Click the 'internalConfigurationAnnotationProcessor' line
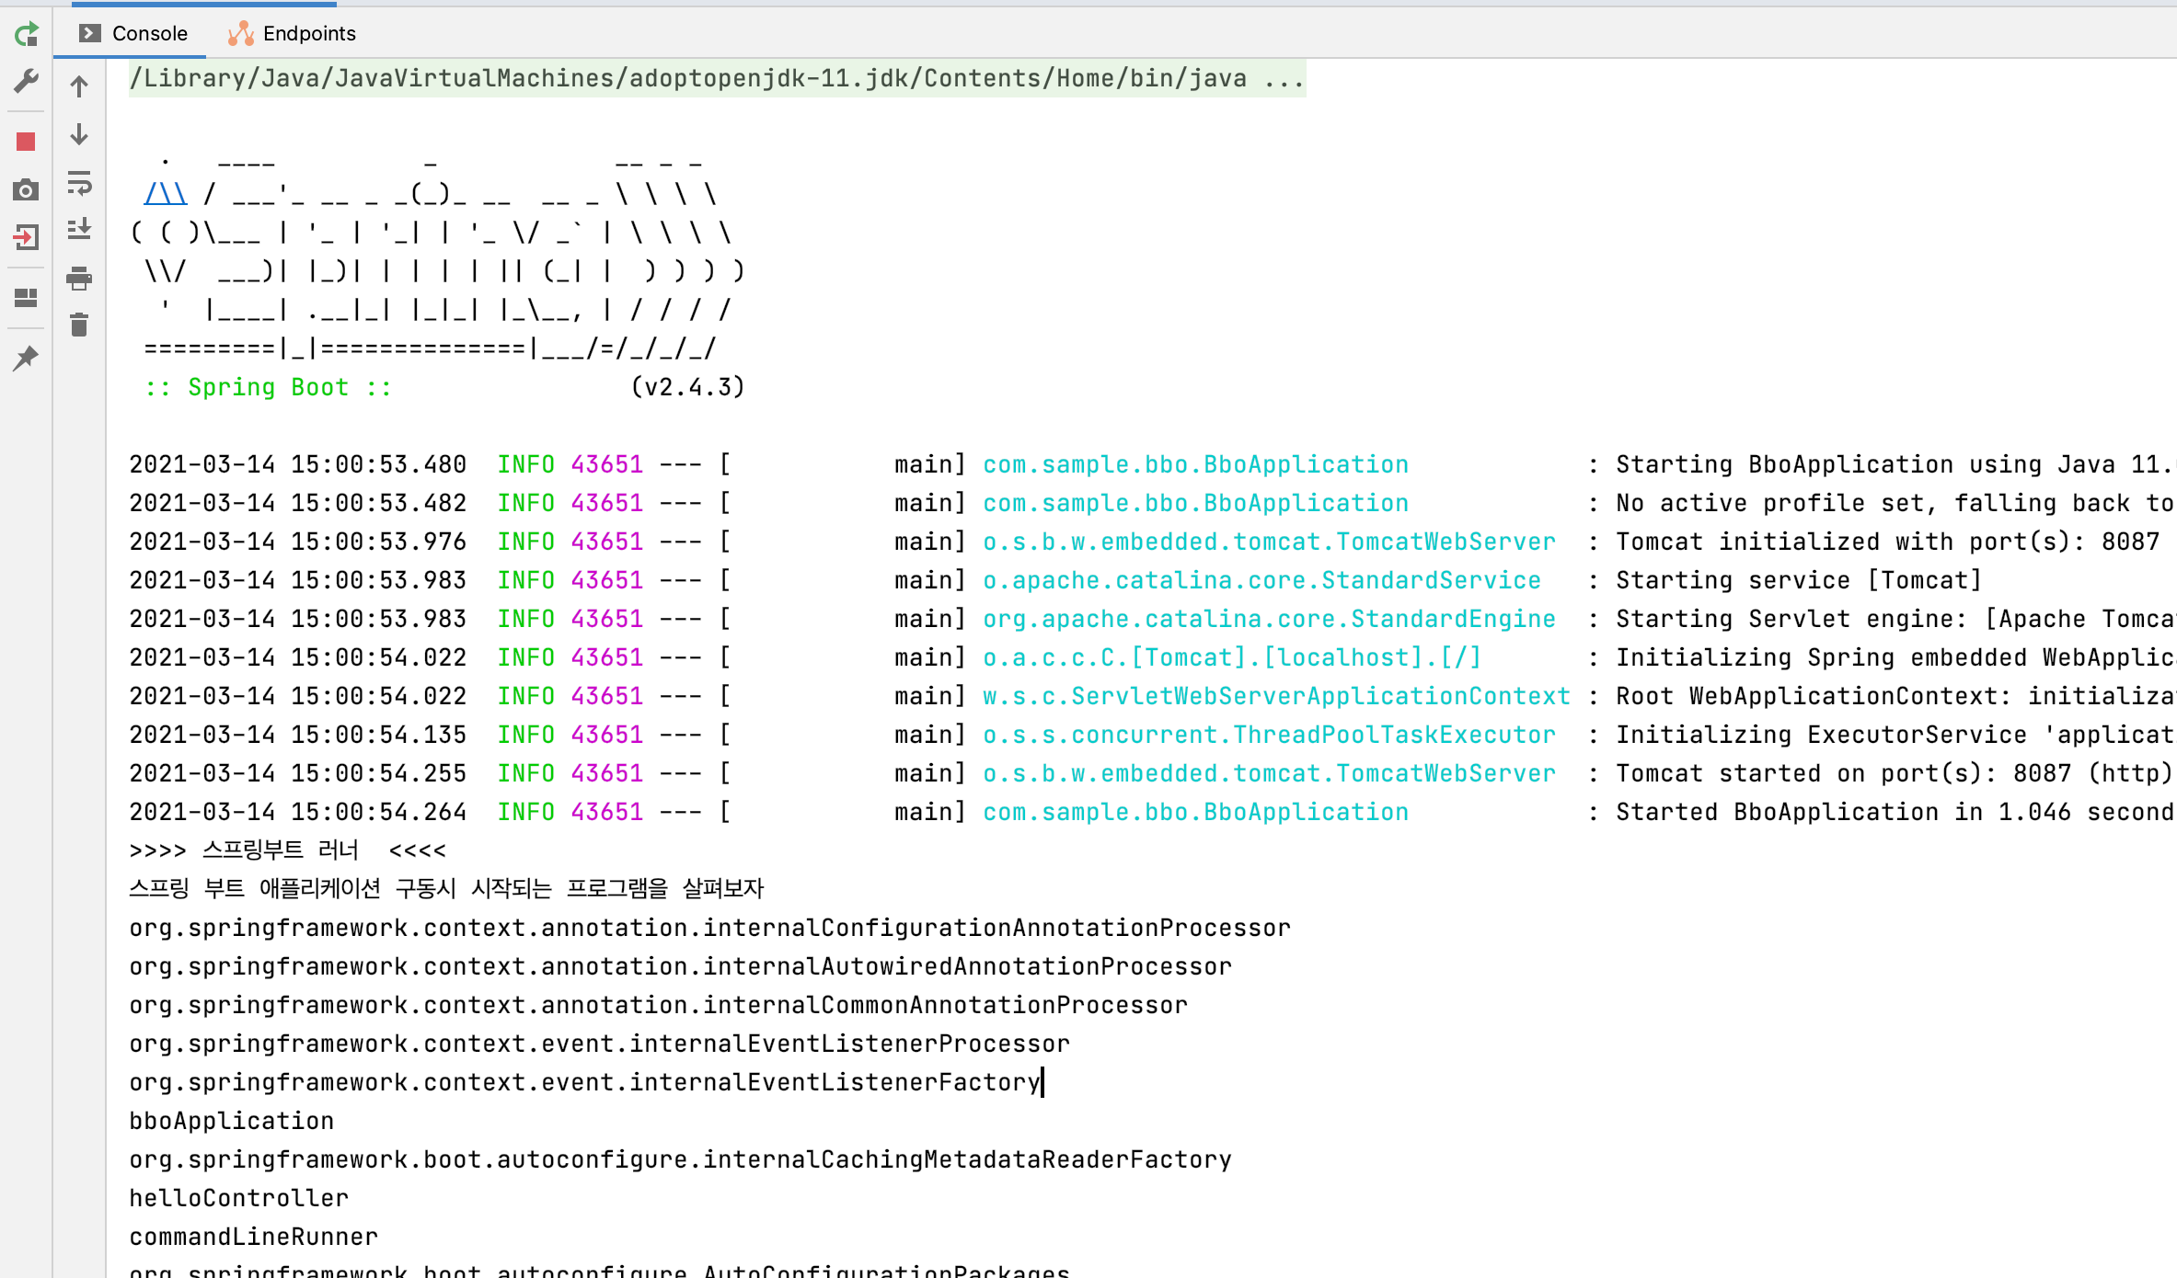Viewport: 2177px width, 1278px height. [x=710, y=928]
